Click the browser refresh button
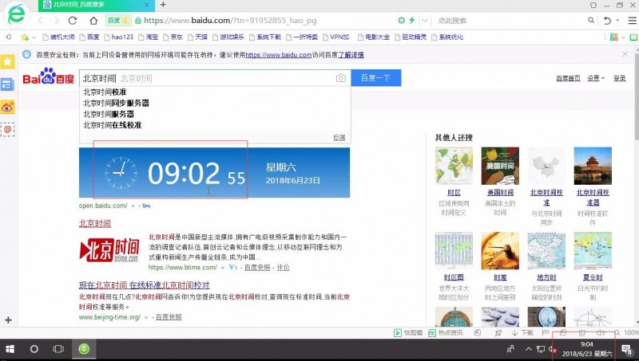639x361 pixels. (x=73, y=21)
